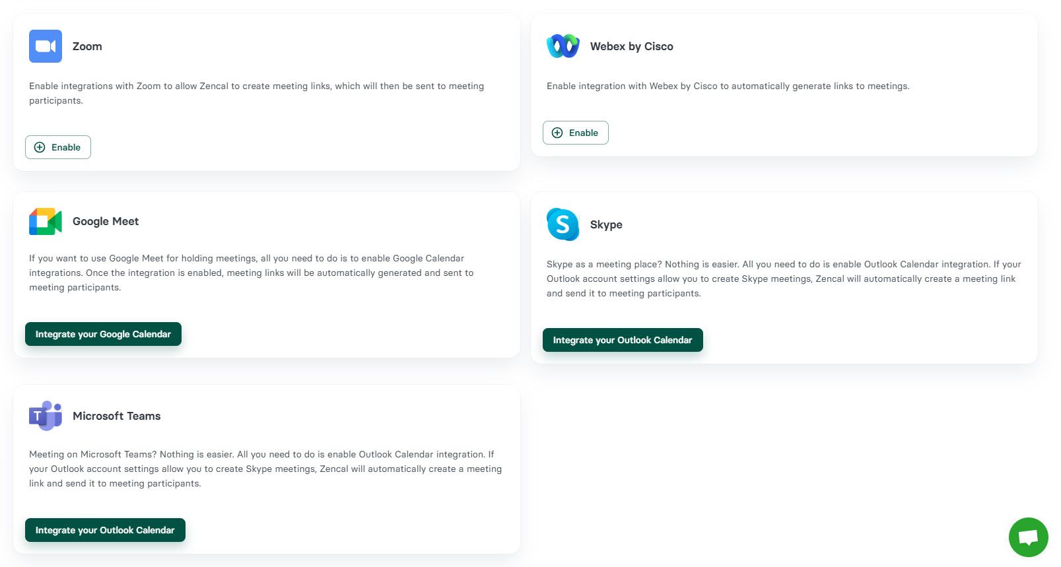1061x567 pixels.
Task: Click Integrate your Google Calendar
Action: (x=103, y=334)
